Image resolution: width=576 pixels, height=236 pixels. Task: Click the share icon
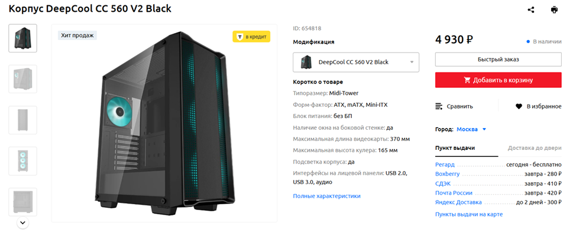[531, 10]
